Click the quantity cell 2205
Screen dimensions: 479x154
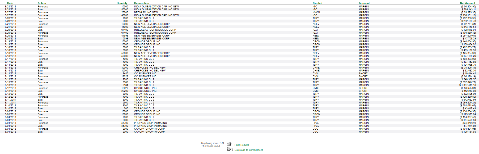125,79
